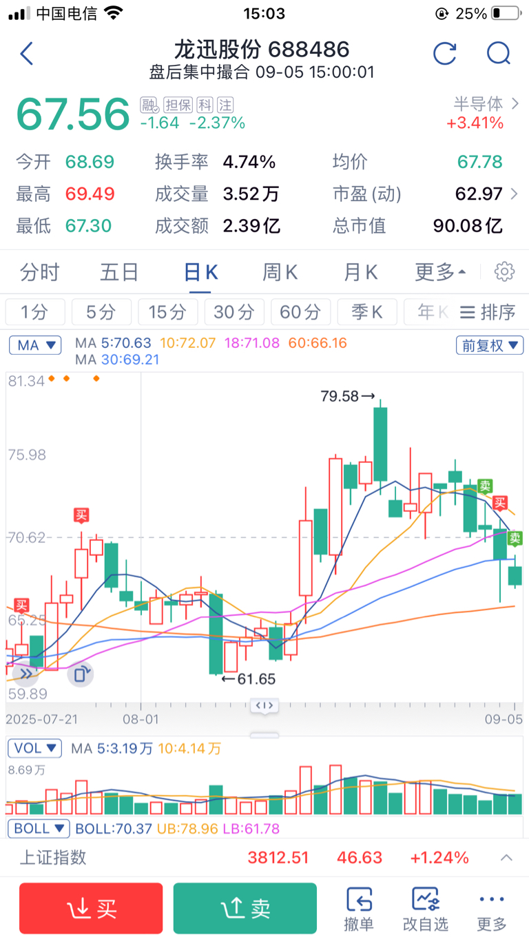
Task: Select the 60分 interval option
Action: tap(300, 312)
